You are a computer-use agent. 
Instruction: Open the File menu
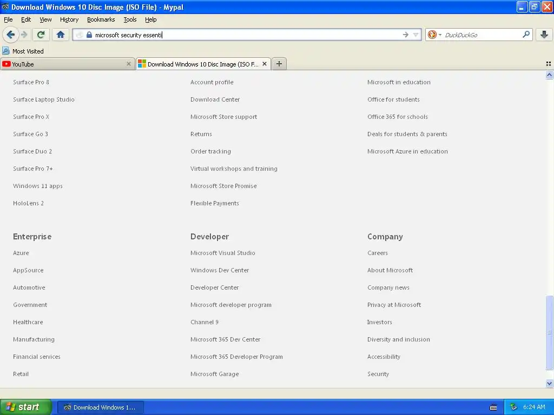8,19
